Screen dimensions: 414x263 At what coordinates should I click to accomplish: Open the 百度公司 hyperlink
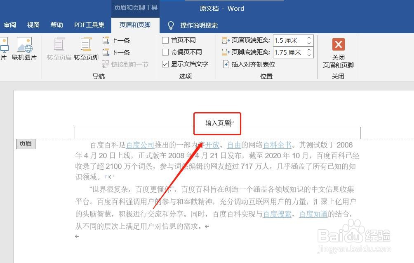click(140, 145)
